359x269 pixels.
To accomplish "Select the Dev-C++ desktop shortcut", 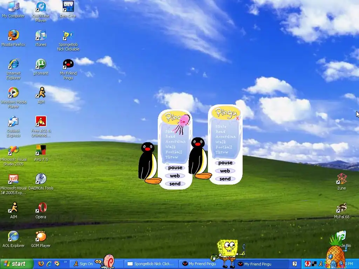I will point(68,9).
